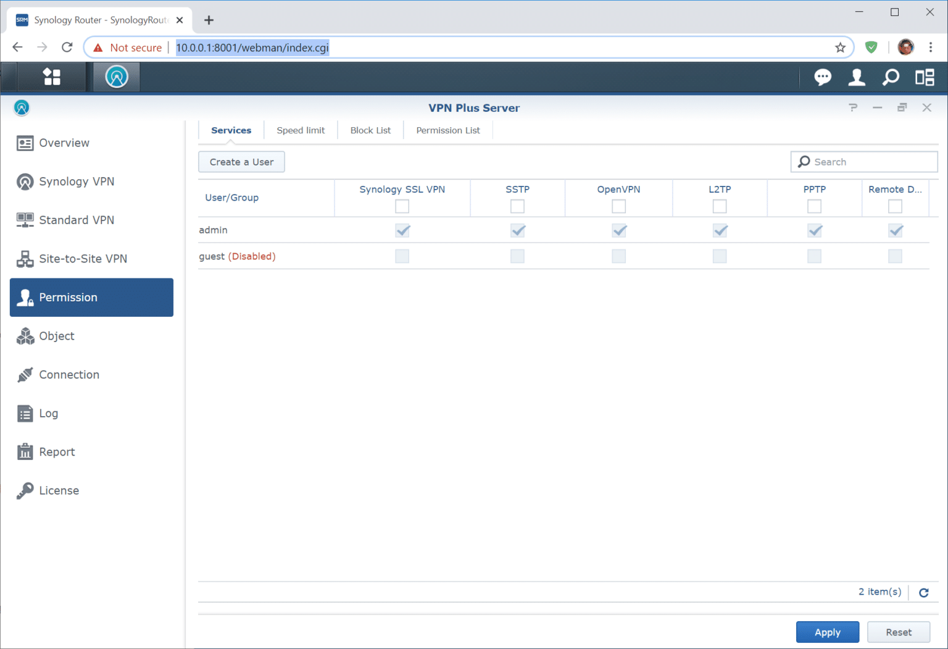Go to Synology VPN settings
This screenshot has height=649, width=948.
point(91,182)
